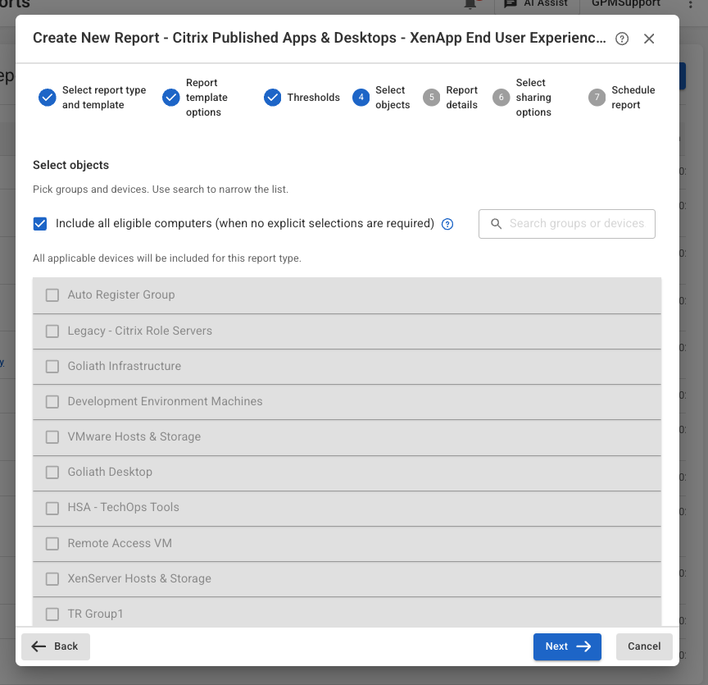
Task: Check the Goliath Desktop checkbox
Action: pos(52,472)
